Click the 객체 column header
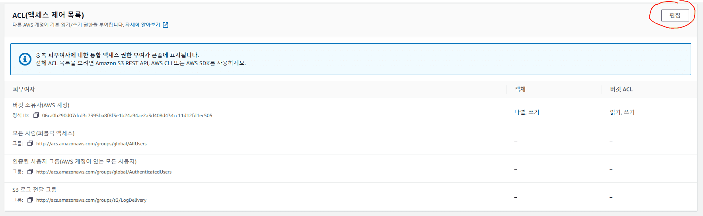Viewport: 703px width, 216px height. 520,89
